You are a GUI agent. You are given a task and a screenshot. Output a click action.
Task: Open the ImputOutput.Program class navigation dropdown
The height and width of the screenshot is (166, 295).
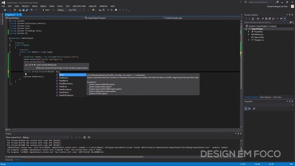[124, 18]
